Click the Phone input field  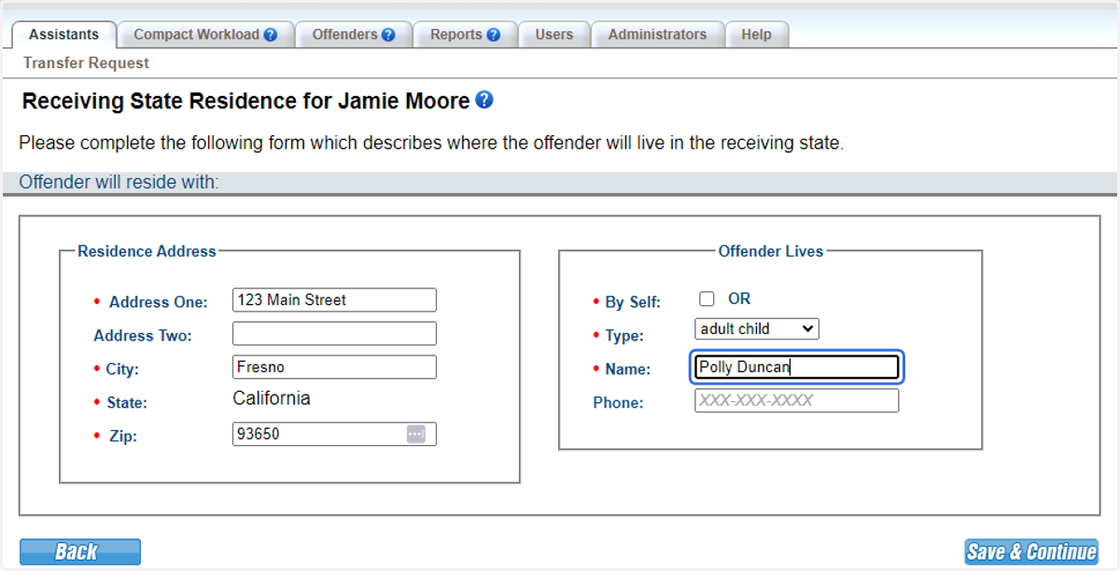[x=796, y=401]
